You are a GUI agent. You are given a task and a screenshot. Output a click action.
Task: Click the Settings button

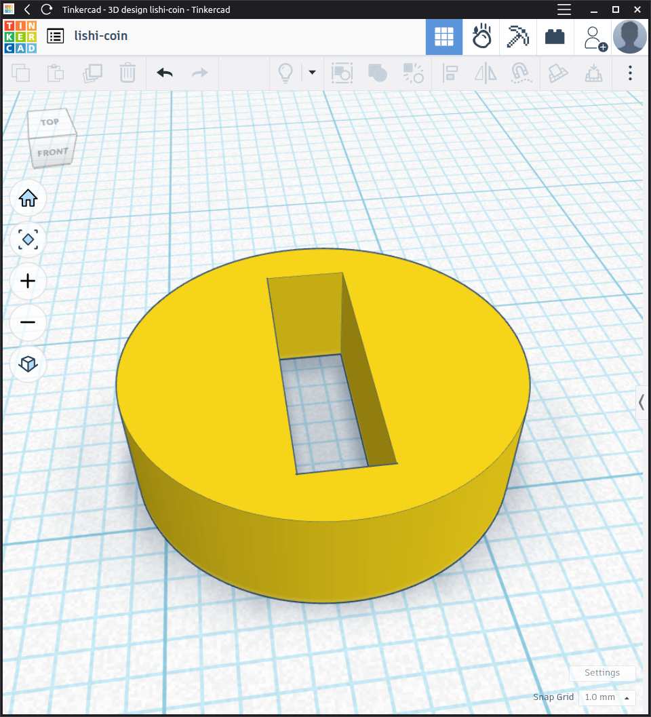click(602, 673)
